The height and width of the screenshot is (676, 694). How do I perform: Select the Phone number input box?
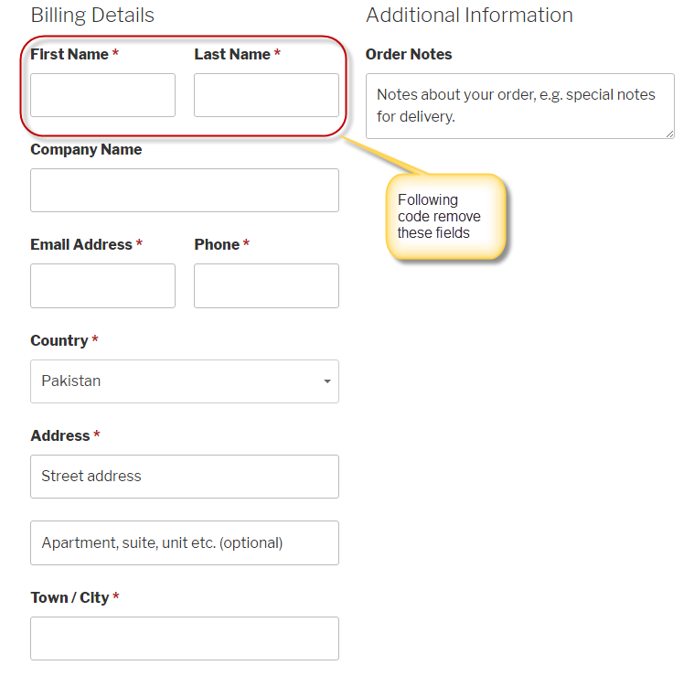[x=266, y=285]
